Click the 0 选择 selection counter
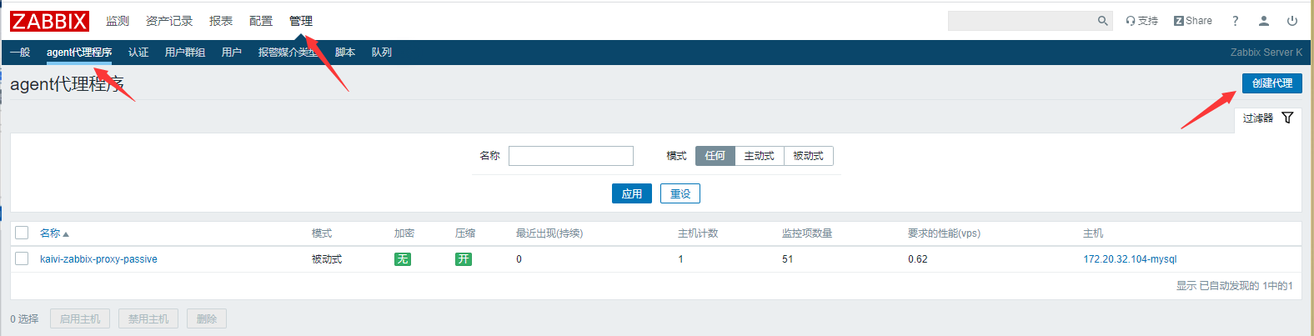 click(x=24, y=318)
